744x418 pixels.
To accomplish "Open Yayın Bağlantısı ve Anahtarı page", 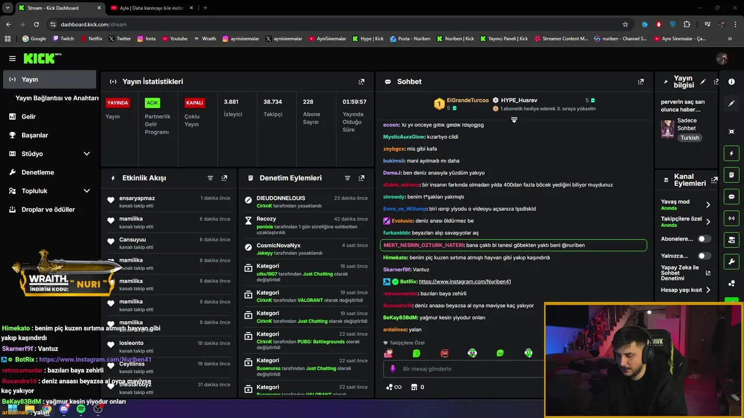I will coord(57,98).
